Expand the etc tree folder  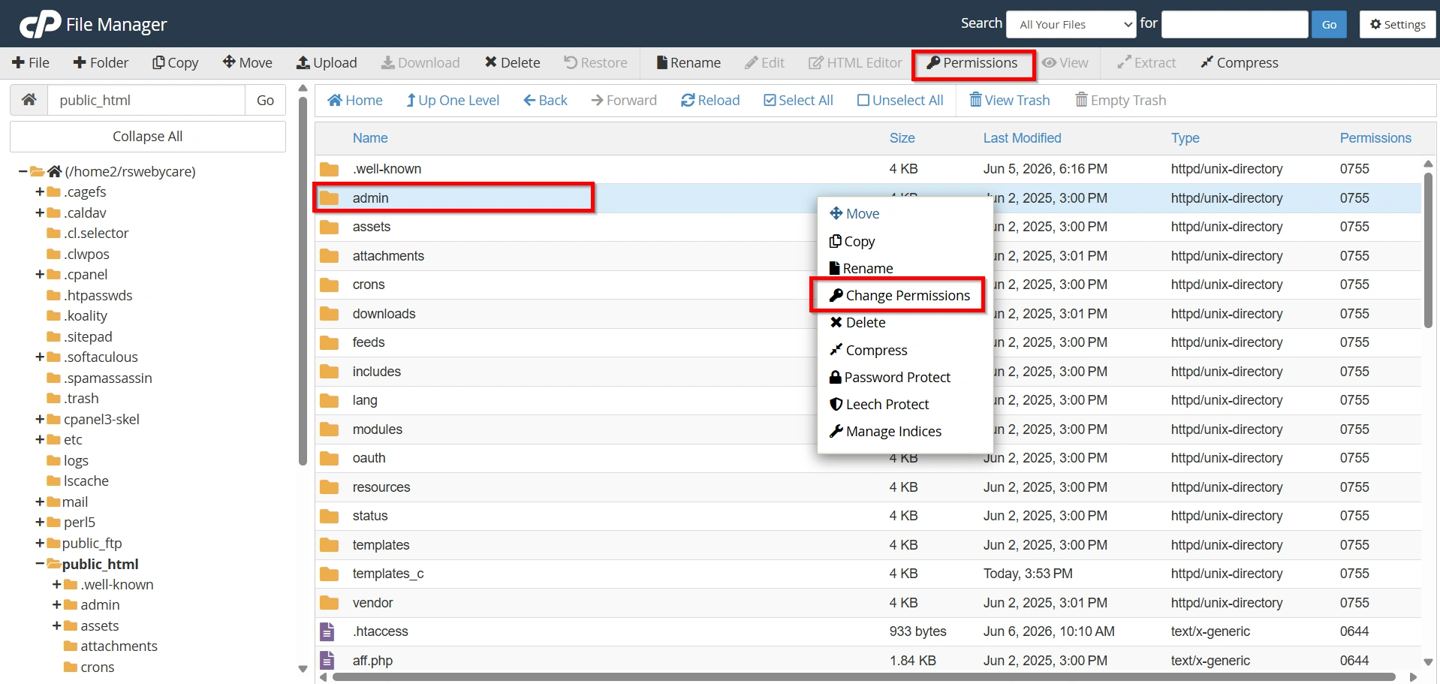coord(40,439)
